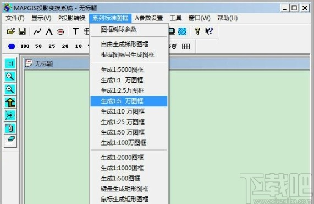This screenshot has height=204, width=314.
Task: Click the blue ellipse toolbar icon
Action: click(12, 46)
